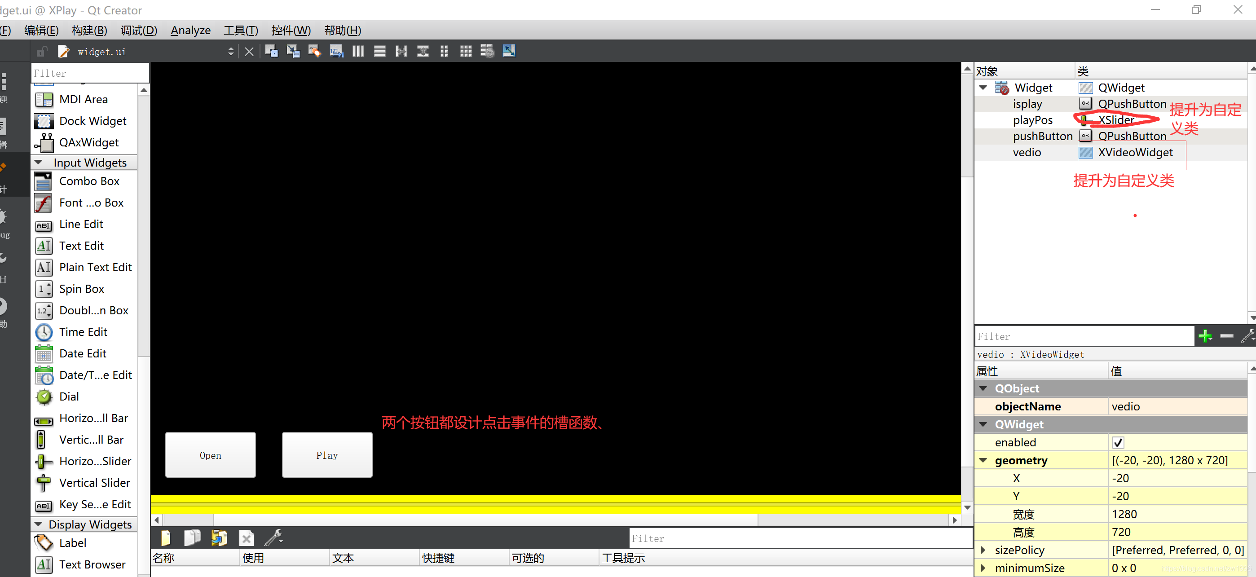Remove dynamic property with minus icon
Image resolution: width=1256 pixels, height=577 pixels.
[1226, 336]
